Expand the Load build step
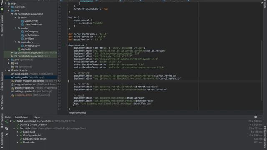 18,132
